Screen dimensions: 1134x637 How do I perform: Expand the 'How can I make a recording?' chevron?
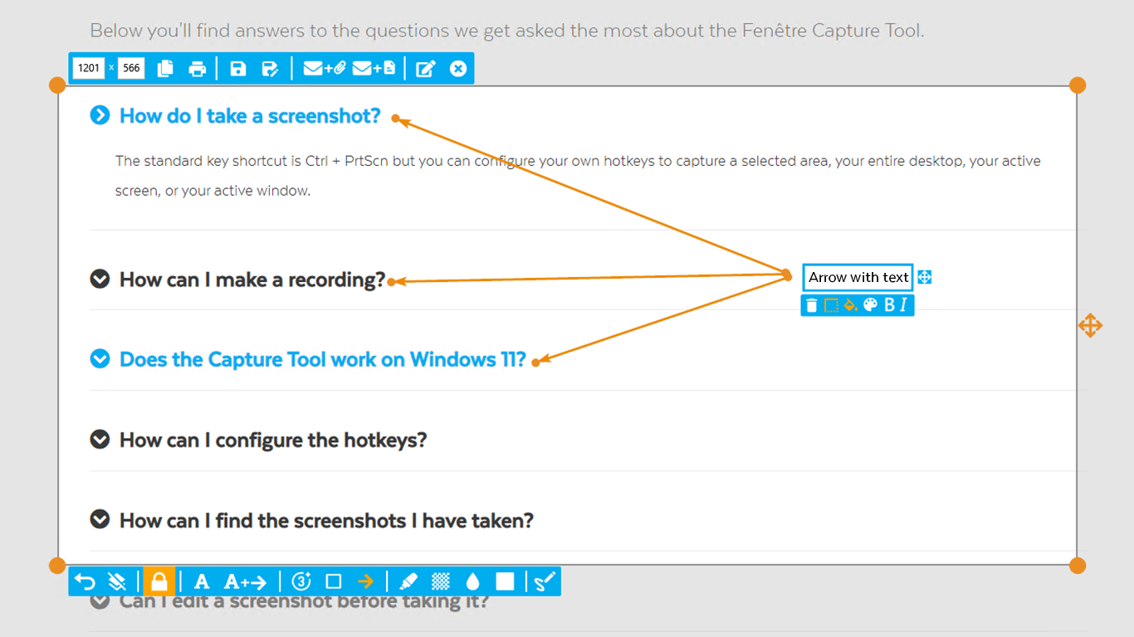[100, 279]
